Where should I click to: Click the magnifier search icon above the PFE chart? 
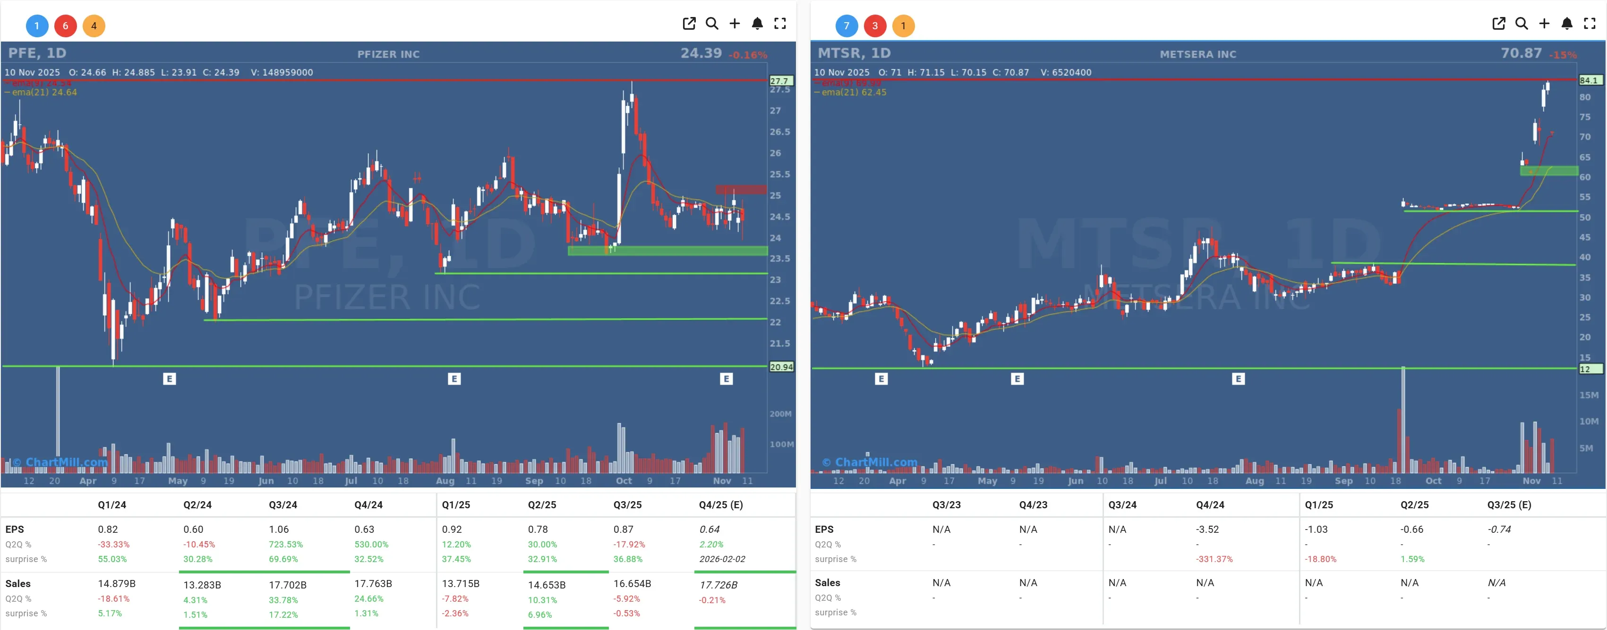click(x=712, y=24)
